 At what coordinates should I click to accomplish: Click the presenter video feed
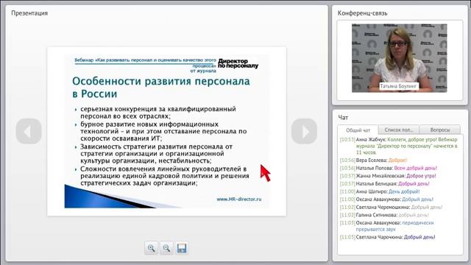click(399, 58)
